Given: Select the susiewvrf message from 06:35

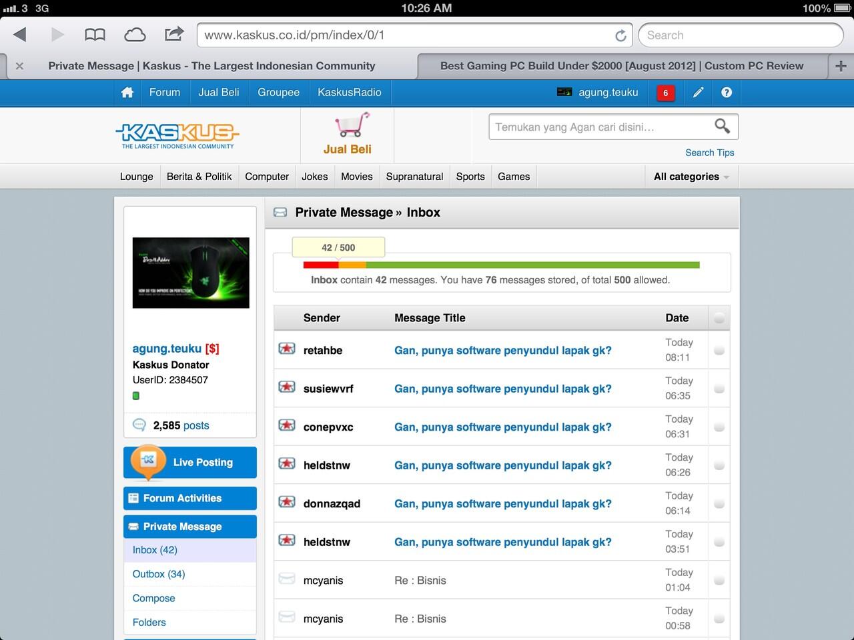Looking at the screenshot, I should pyautogui.click(x=719, y=389).
